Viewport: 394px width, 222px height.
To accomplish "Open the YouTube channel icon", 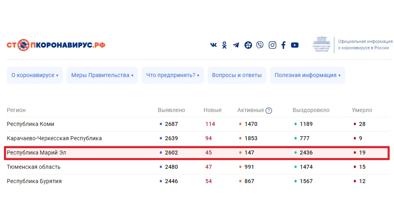I will 295,45.
